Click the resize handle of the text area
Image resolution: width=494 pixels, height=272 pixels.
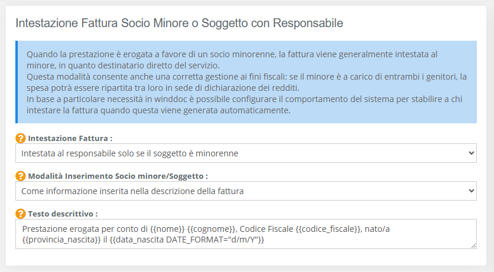pos(473,245)
